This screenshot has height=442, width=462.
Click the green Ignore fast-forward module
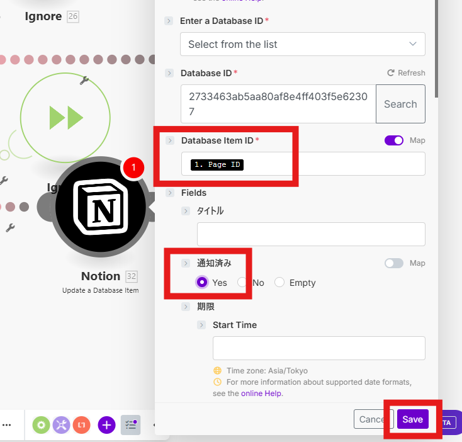(65, 117)
